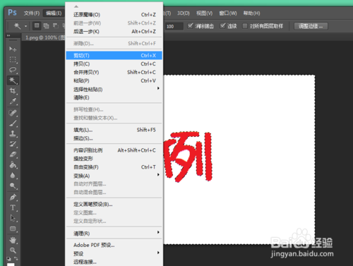The width and height of the screenshot is (353, 266).
Task: Swap foreground and background colors
Action: click(16, 258)
